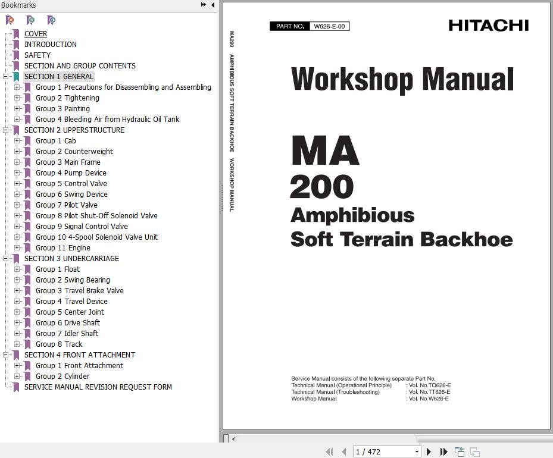Screen dimensions: 553x458
Task: Click the part number W626-E-00 box
Action: tap(329, 26)
